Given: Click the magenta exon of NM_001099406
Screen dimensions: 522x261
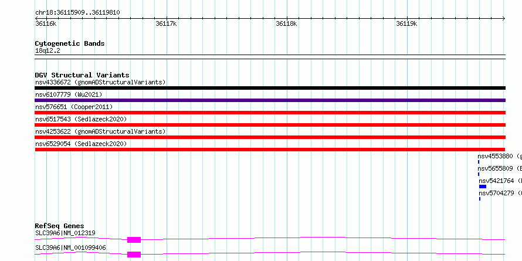Looking at the screenshot, I should tap(134, 255).
